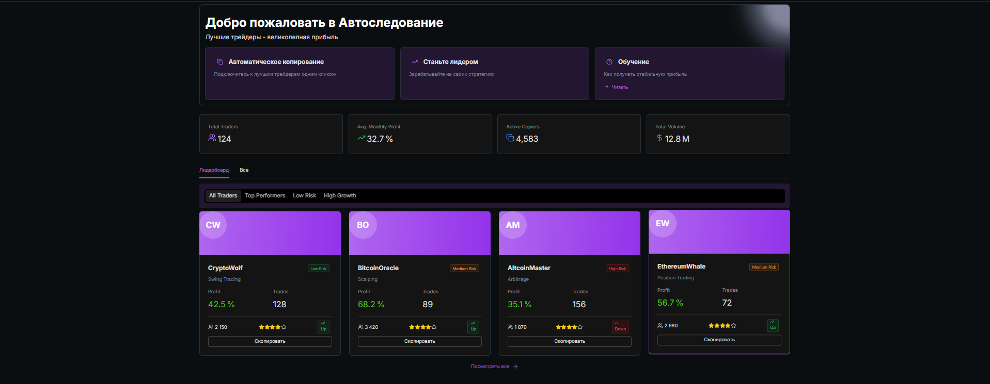Click the Down trend badge on AltcoinMaster
990x384 pixels.
(620, 327)
